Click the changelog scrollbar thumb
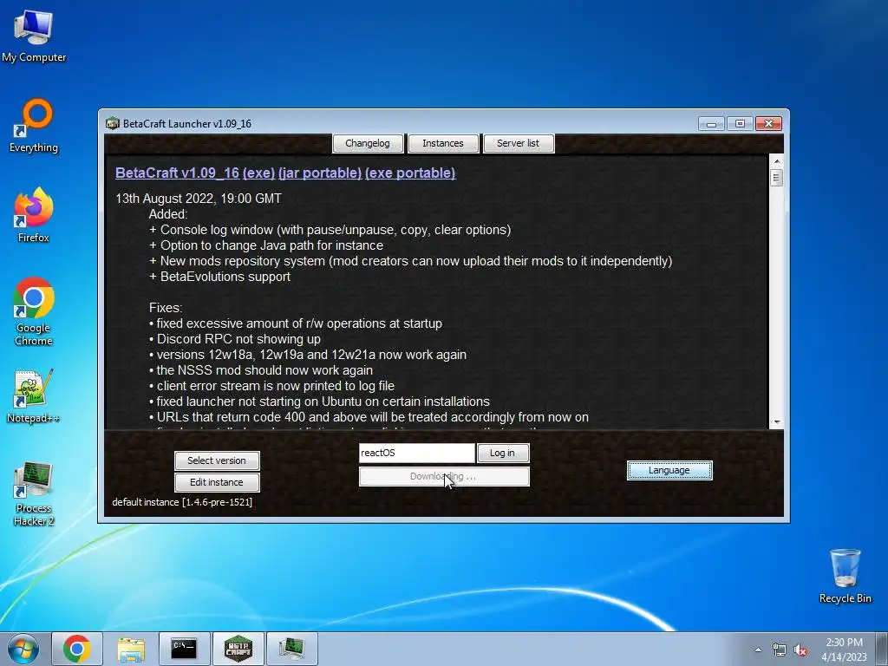The image size is (888, 666). tap(776, 178)
